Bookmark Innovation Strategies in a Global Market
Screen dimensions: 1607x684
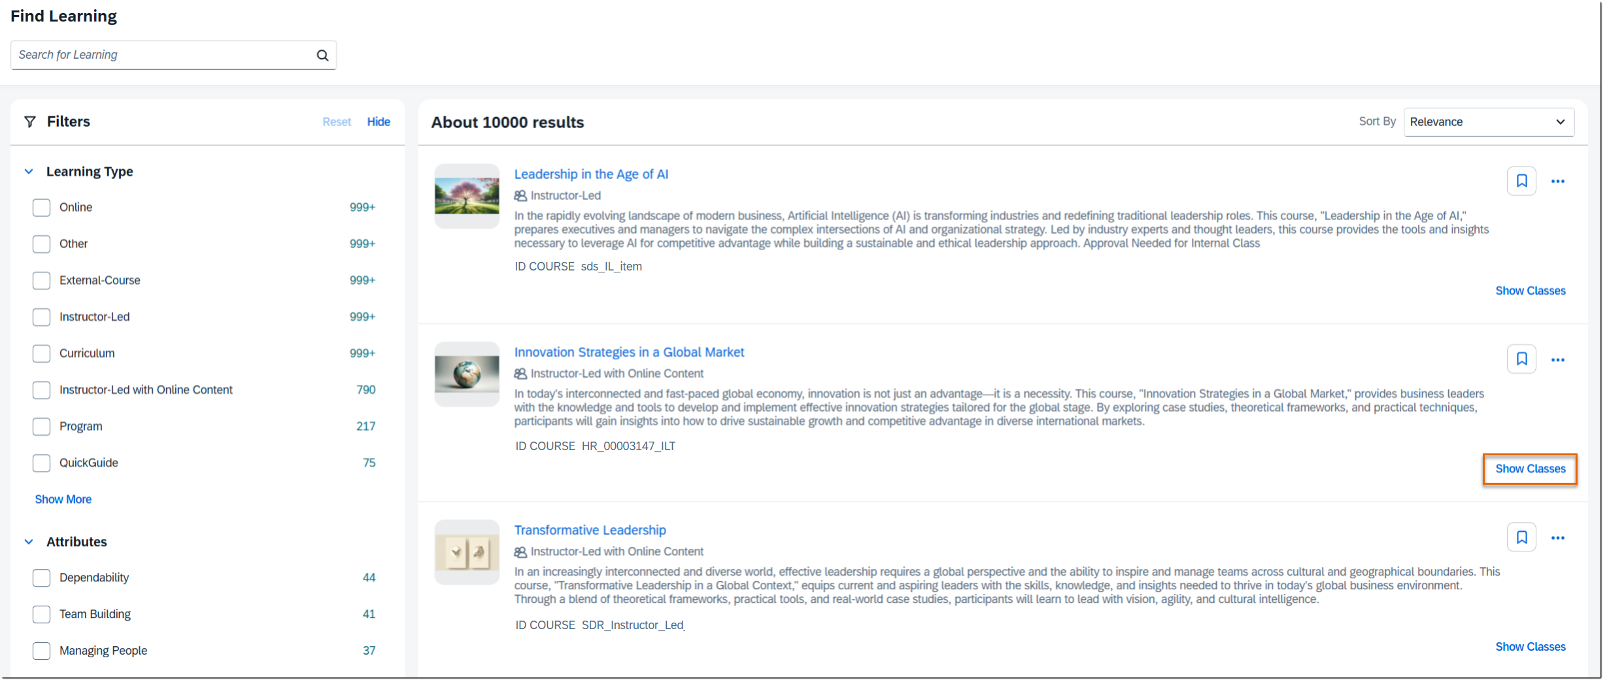(x=1521, y=359)
